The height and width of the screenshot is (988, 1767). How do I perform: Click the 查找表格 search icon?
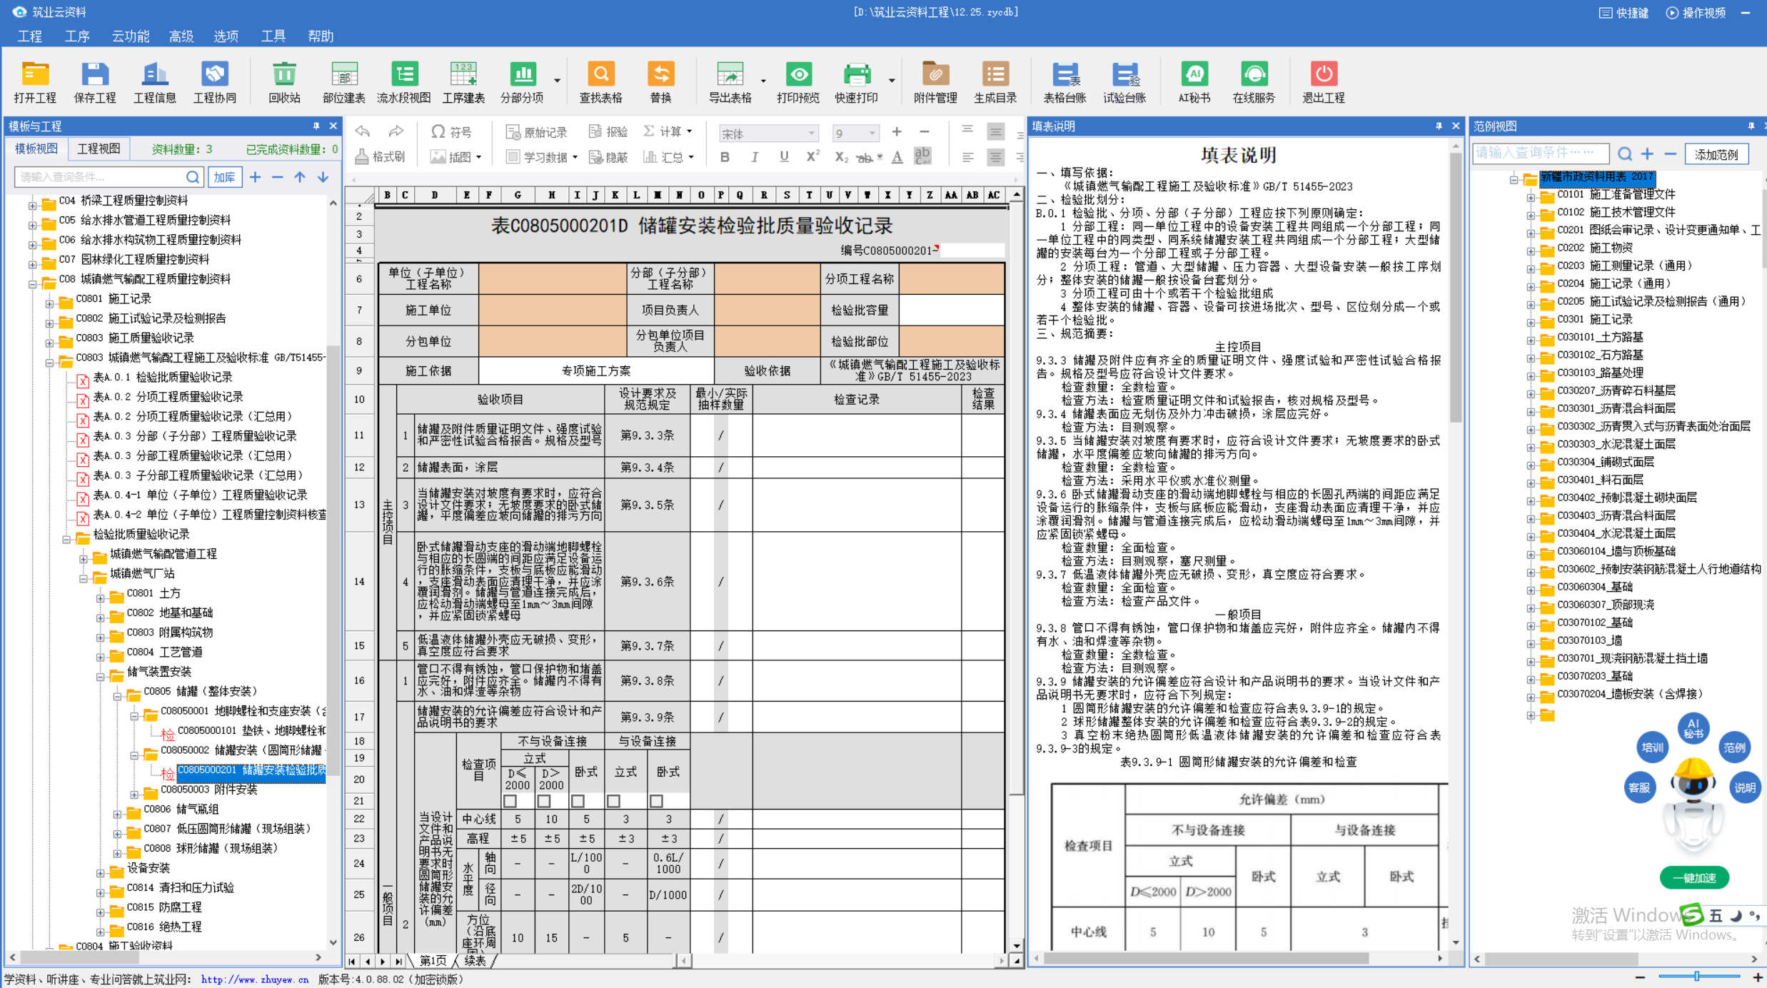(600, 75)
